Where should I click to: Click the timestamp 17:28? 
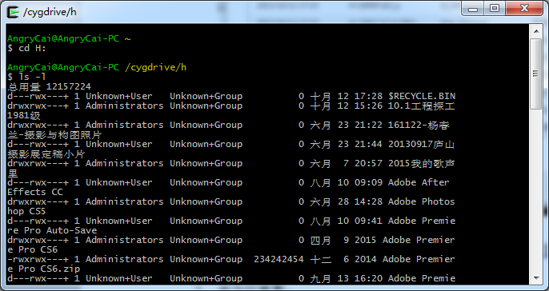(368, 96)
